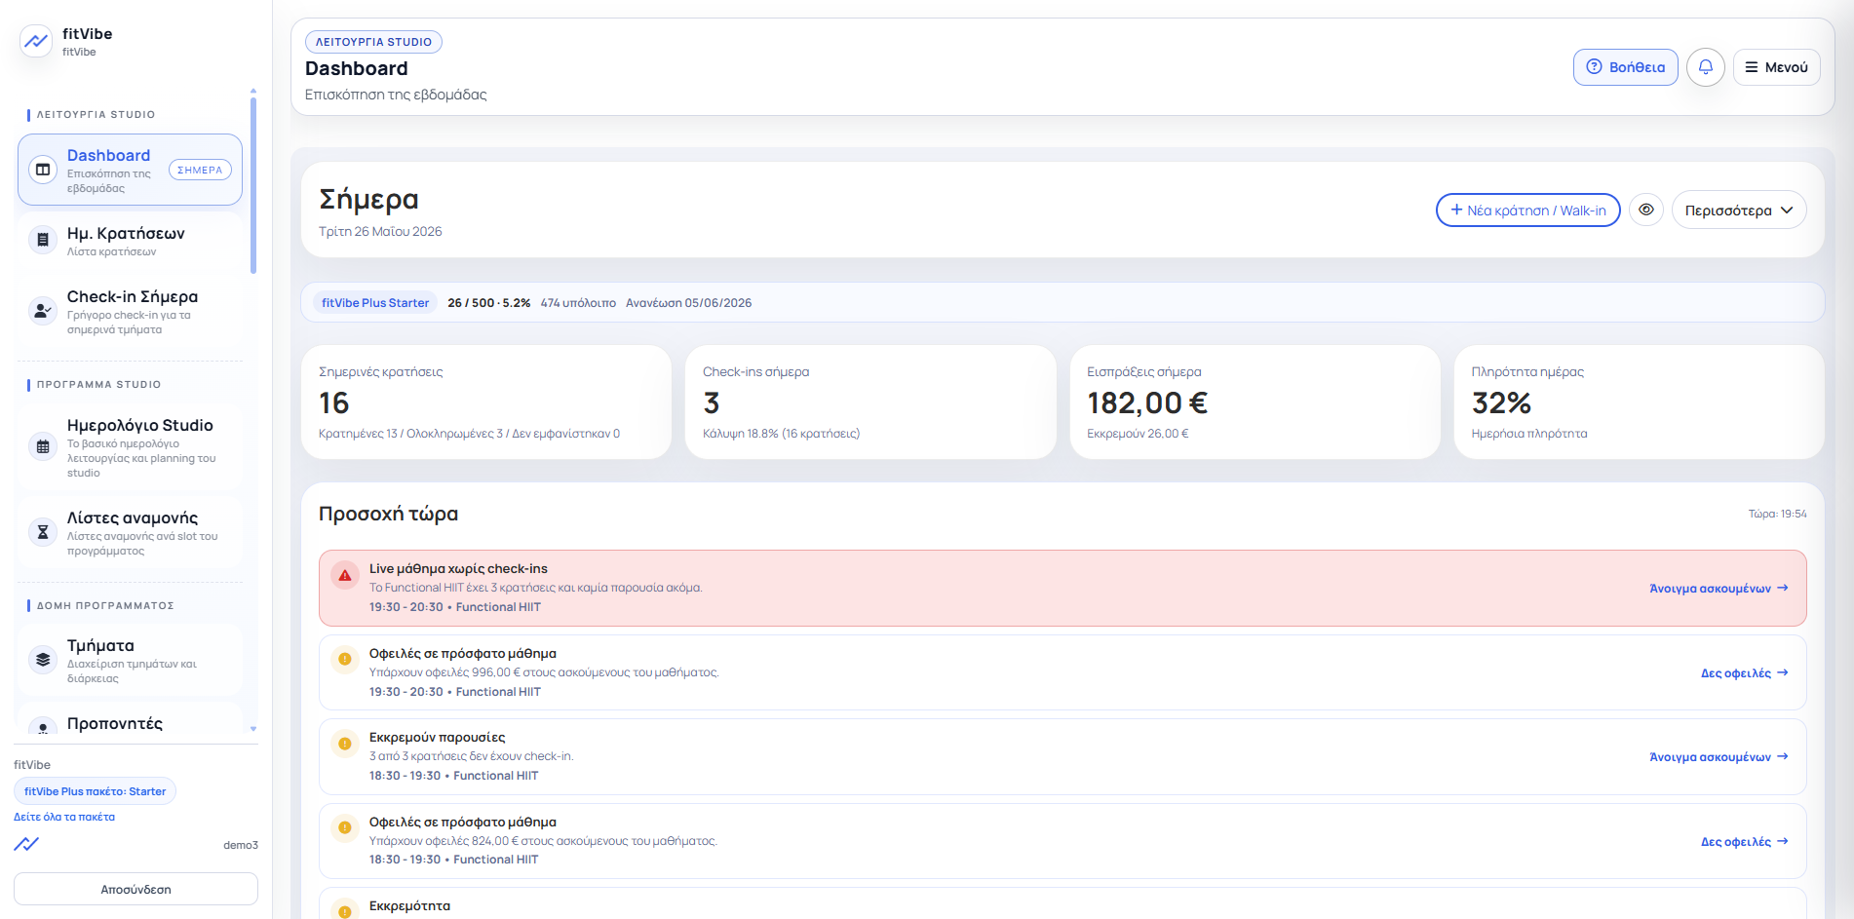The image size is (1854, 919).
Task: Click the 'demo3' username text
Action: tap(240, 845)
